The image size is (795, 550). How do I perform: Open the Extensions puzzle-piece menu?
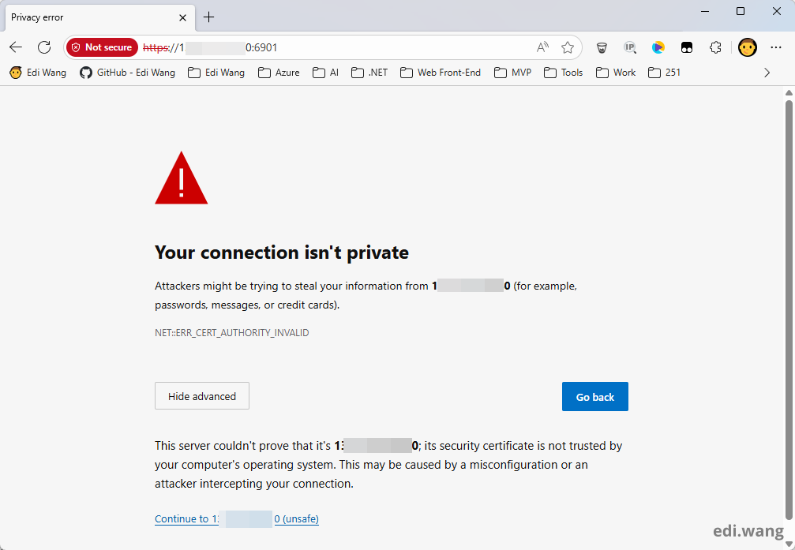click(x=715, y=47)
